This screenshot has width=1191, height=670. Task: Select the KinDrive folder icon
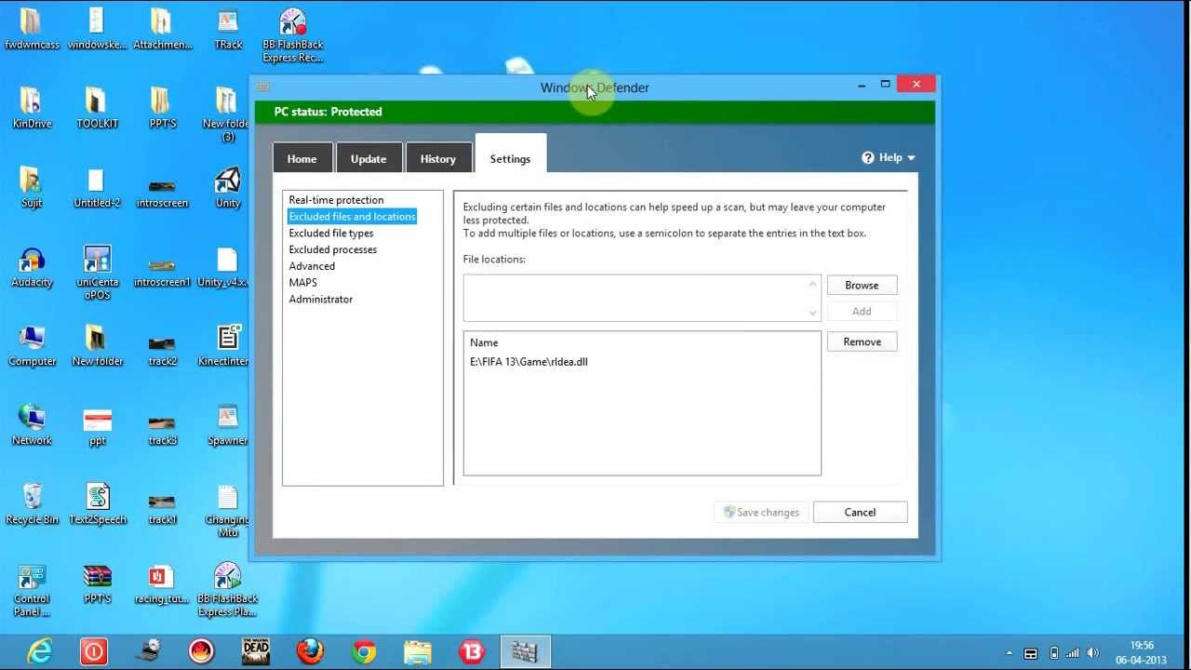click(x=32, y=108)
